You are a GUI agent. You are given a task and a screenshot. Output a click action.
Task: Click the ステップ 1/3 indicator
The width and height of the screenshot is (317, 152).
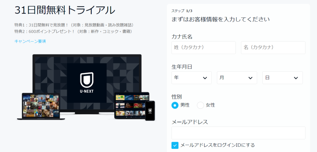(x=182, y=11)
